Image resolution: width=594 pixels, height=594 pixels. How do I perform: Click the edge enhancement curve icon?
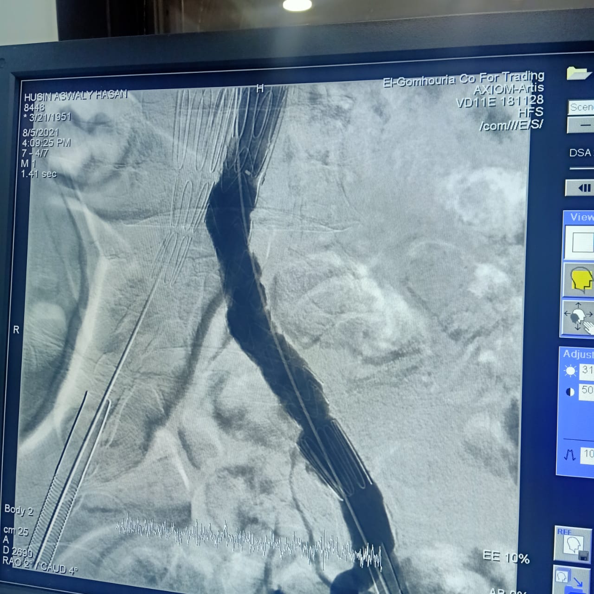(569, 455)
